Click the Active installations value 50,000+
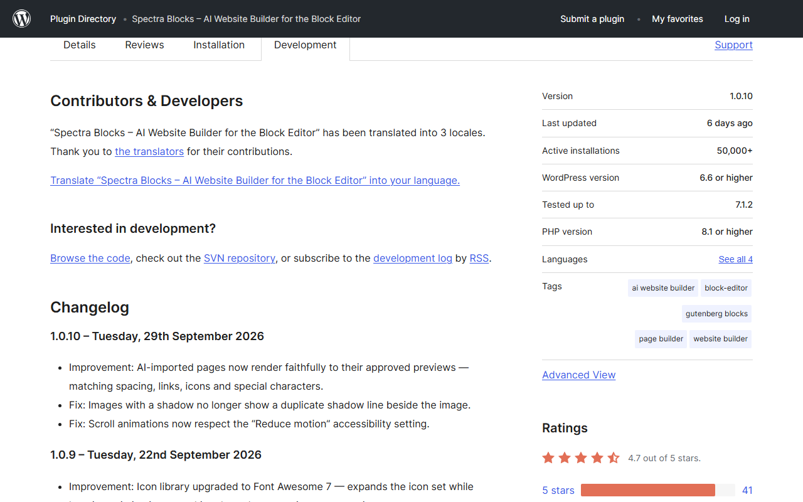The height and width of the screenshot is (502, 803). point(735,151)
